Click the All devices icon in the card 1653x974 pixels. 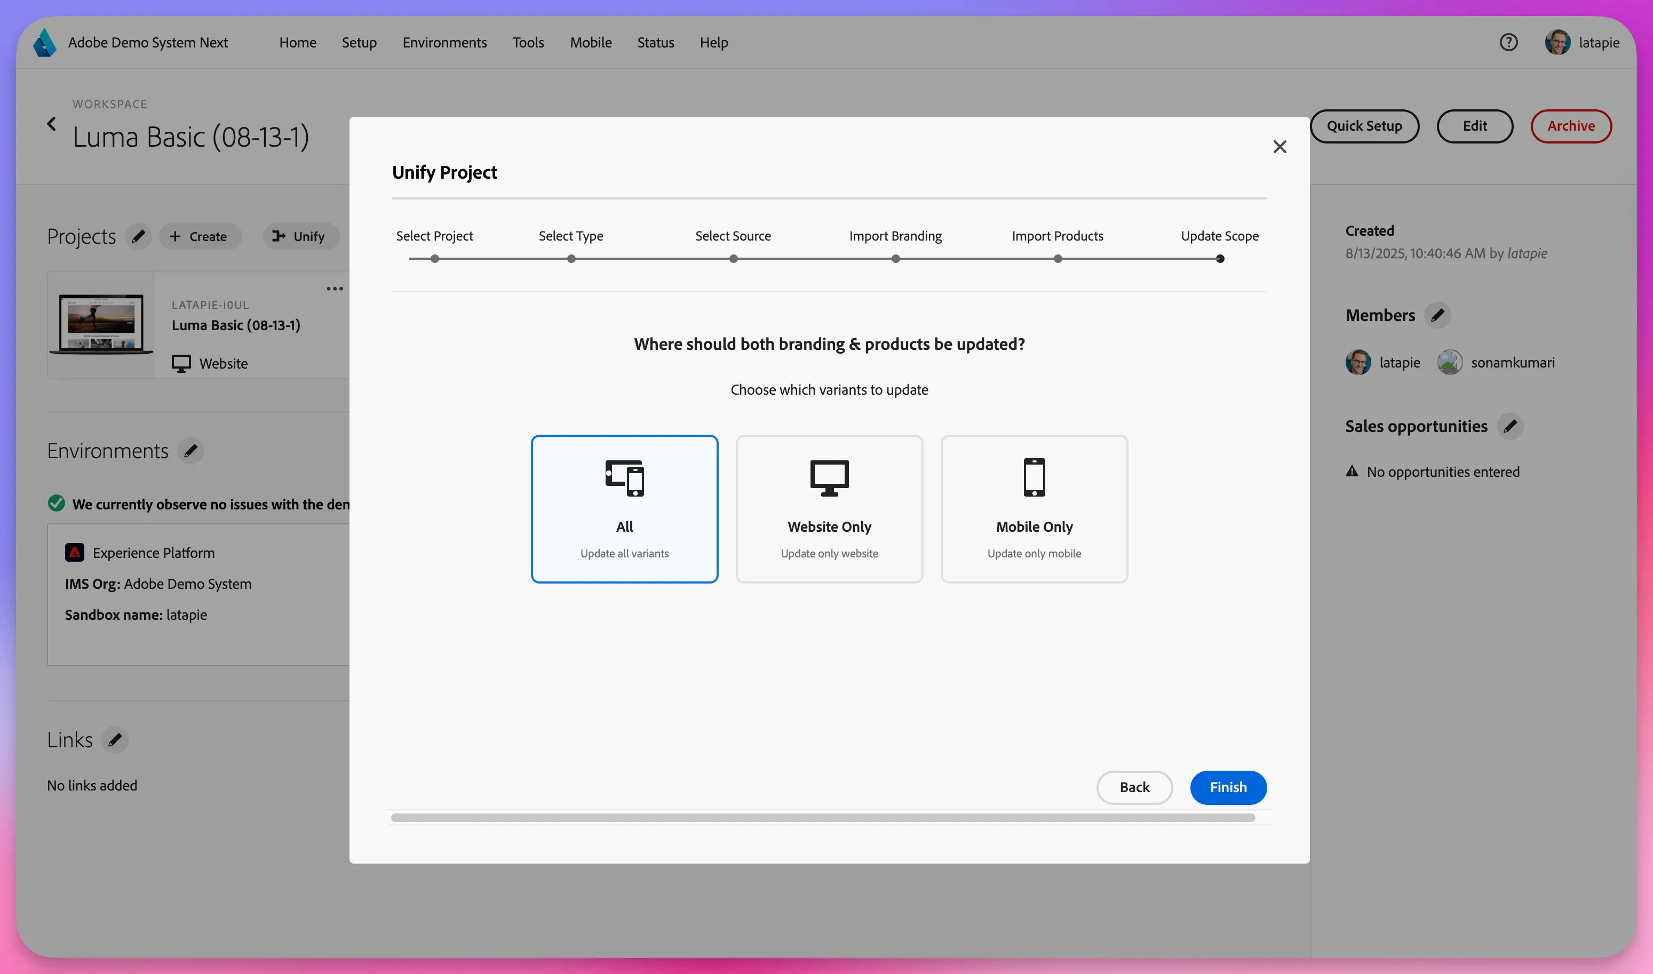coord(624,478)
